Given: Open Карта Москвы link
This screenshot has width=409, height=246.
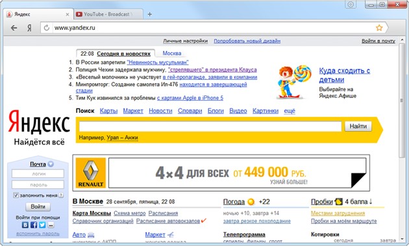Looking at the screenshot, I should [x=92, y=214].
